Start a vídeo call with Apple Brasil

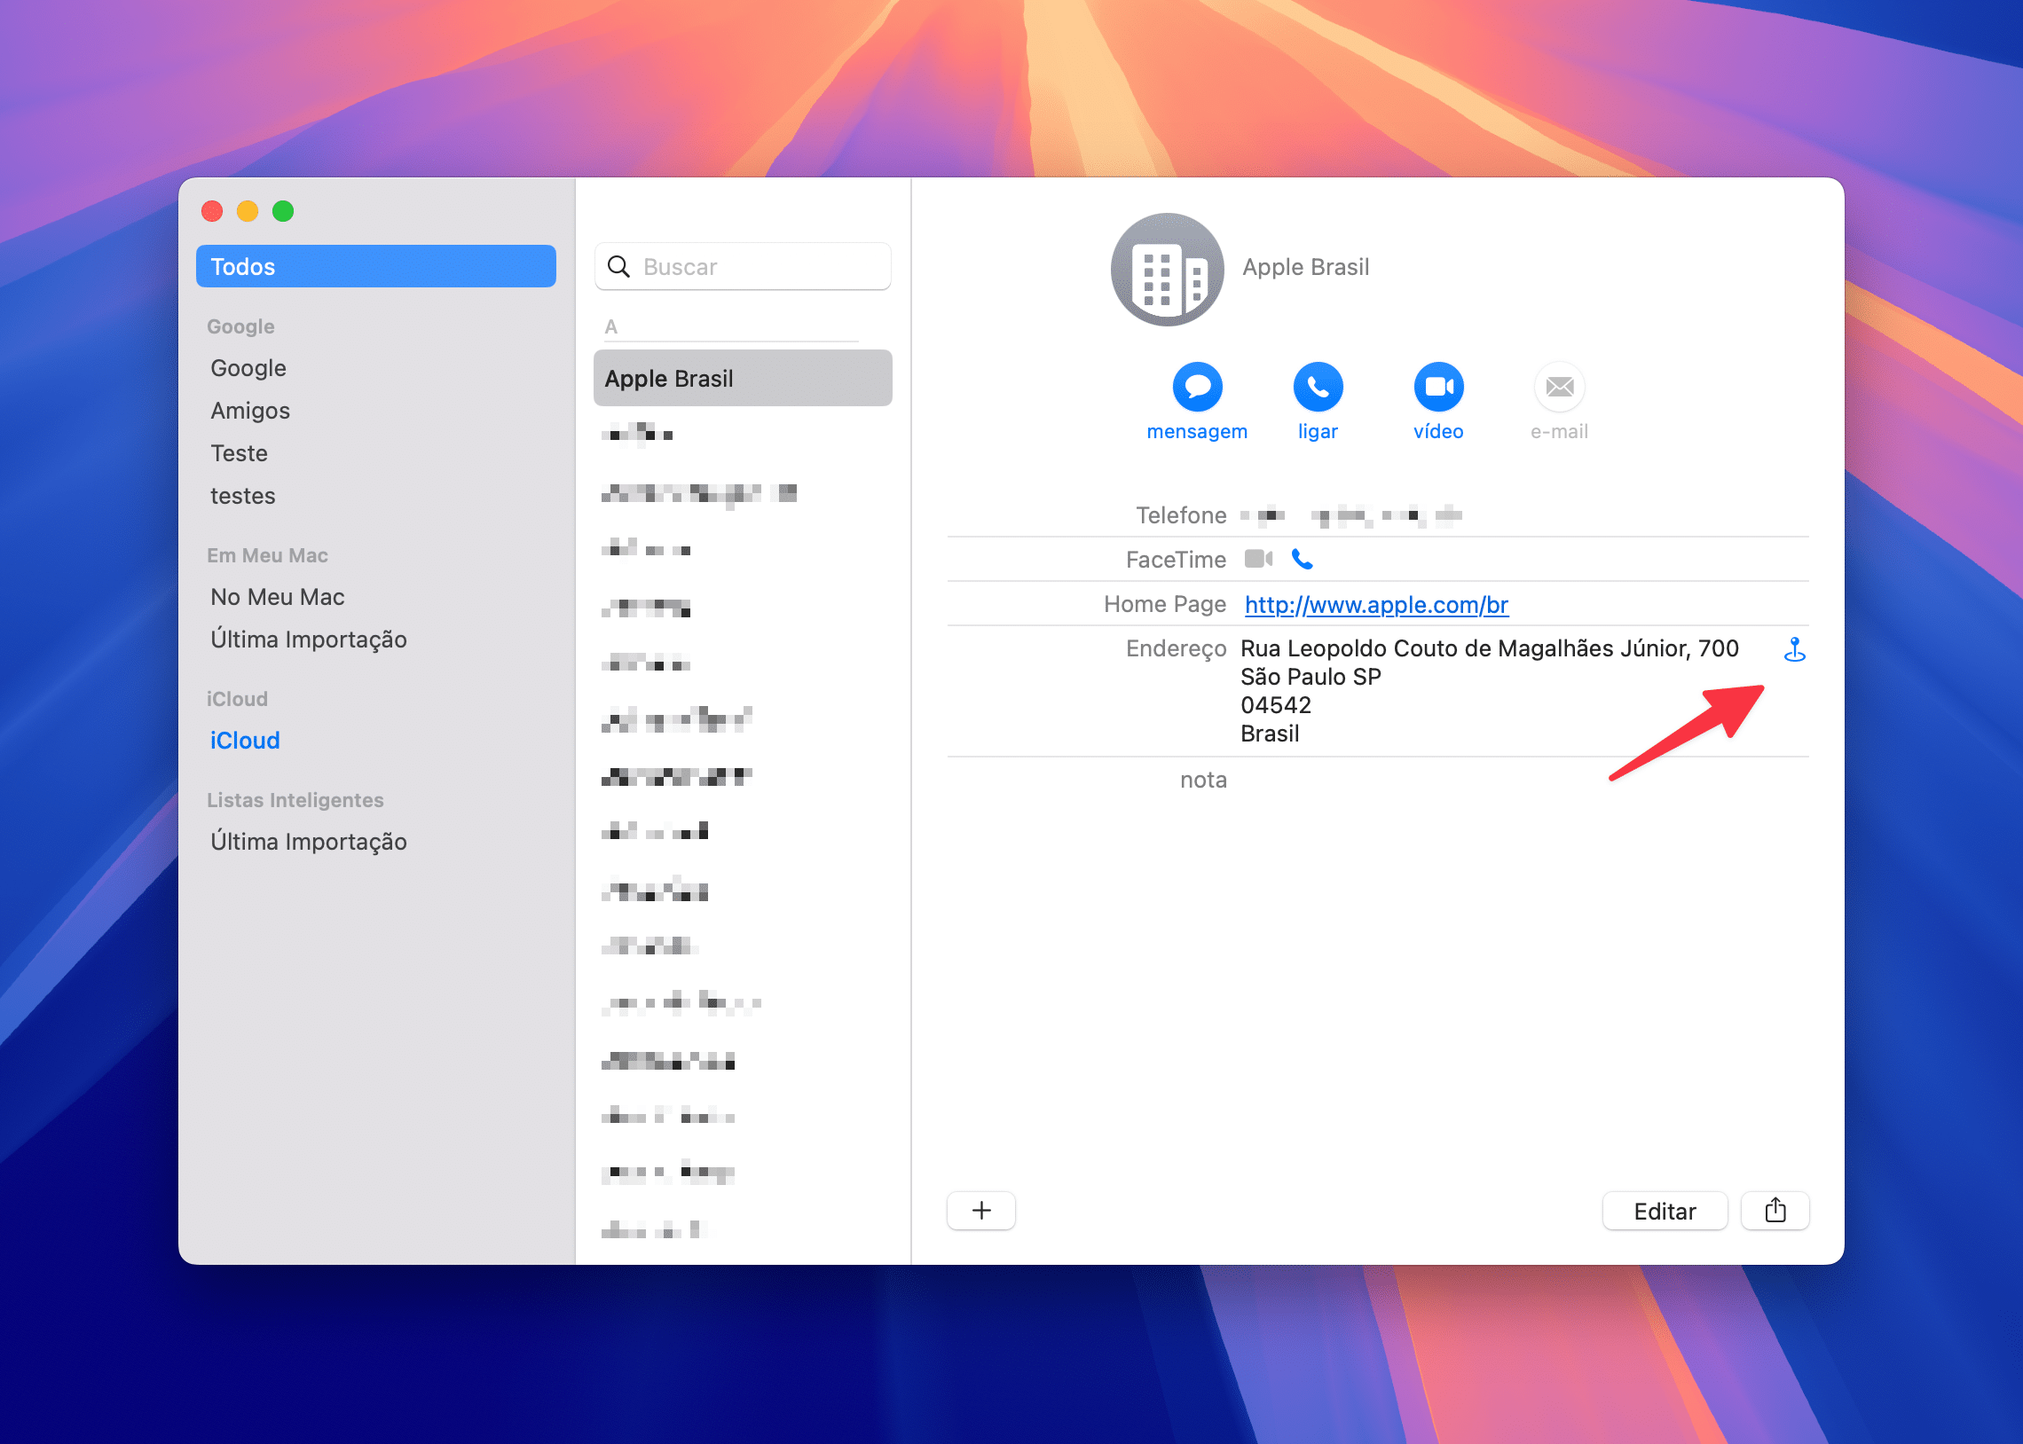1438,387
